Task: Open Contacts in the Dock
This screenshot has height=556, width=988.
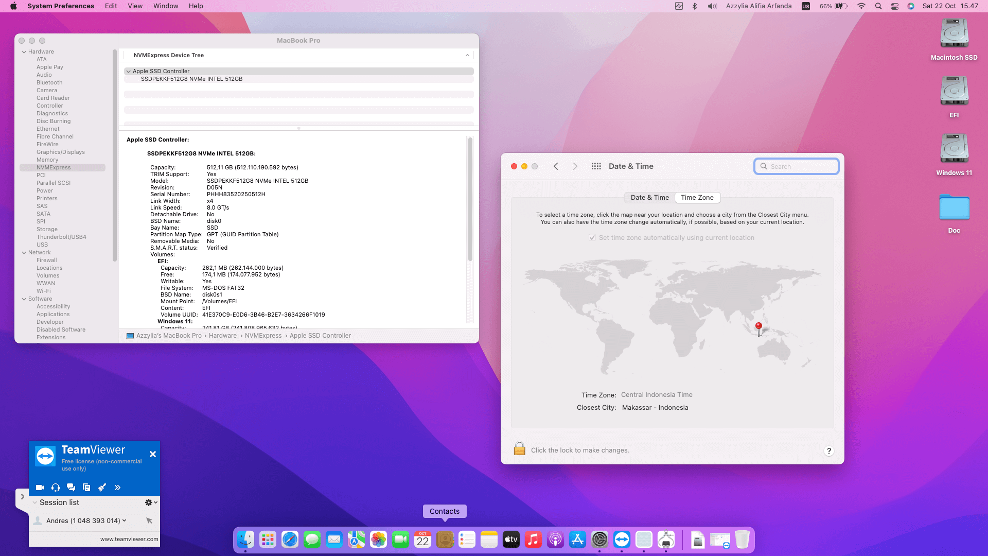Action: (445, 540)
